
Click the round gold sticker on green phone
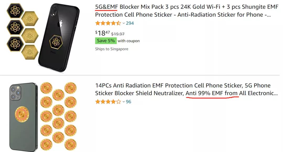22,116
